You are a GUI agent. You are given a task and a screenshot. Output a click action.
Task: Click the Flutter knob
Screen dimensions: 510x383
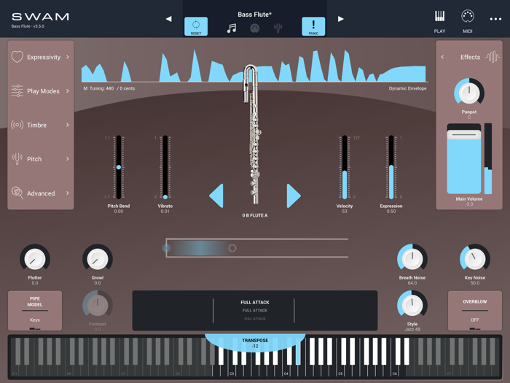coord(35,259)
